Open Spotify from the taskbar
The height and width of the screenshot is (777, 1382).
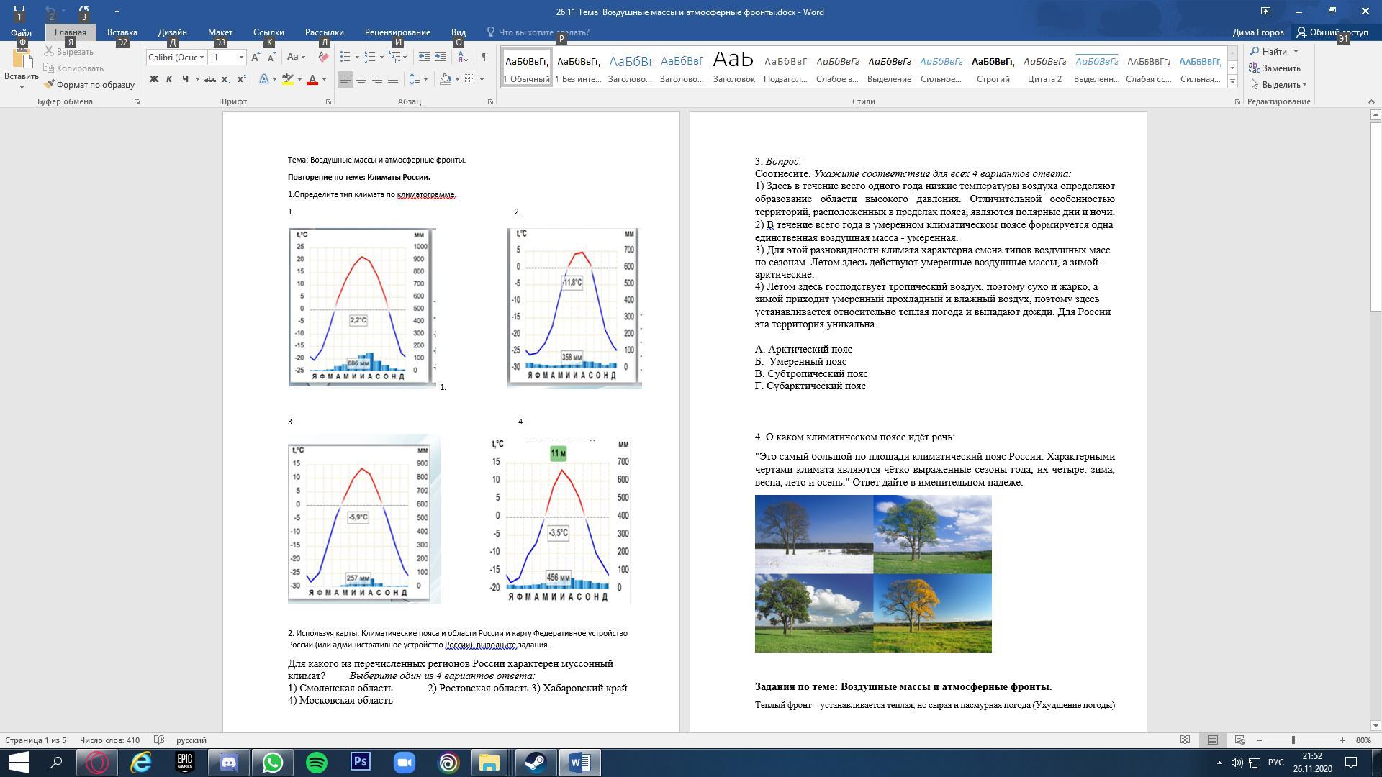click(317, 763)
